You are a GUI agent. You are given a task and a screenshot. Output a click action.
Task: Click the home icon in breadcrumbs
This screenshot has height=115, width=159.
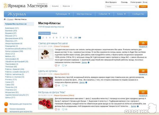5,19
